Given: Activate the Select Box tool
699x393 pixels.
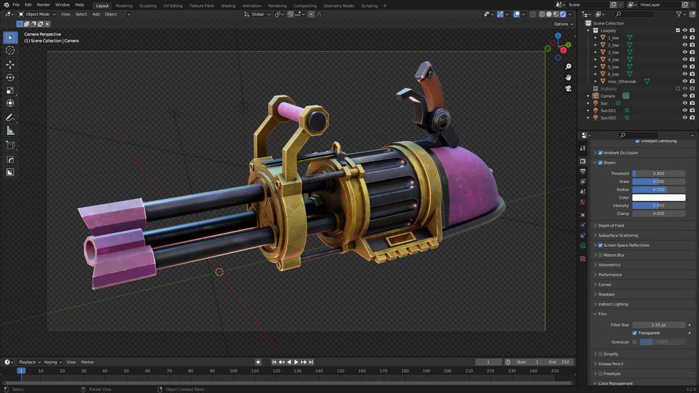Looking at the screenshot, I should 10,38.
